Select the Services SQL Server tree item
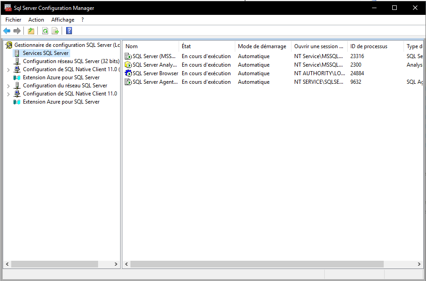 point(45,53)
